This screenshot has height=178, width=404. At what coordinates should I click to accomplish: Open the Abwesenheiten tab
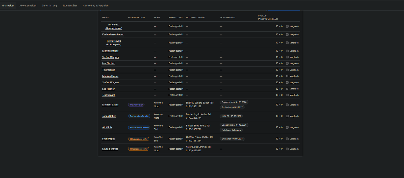[28, 6]
